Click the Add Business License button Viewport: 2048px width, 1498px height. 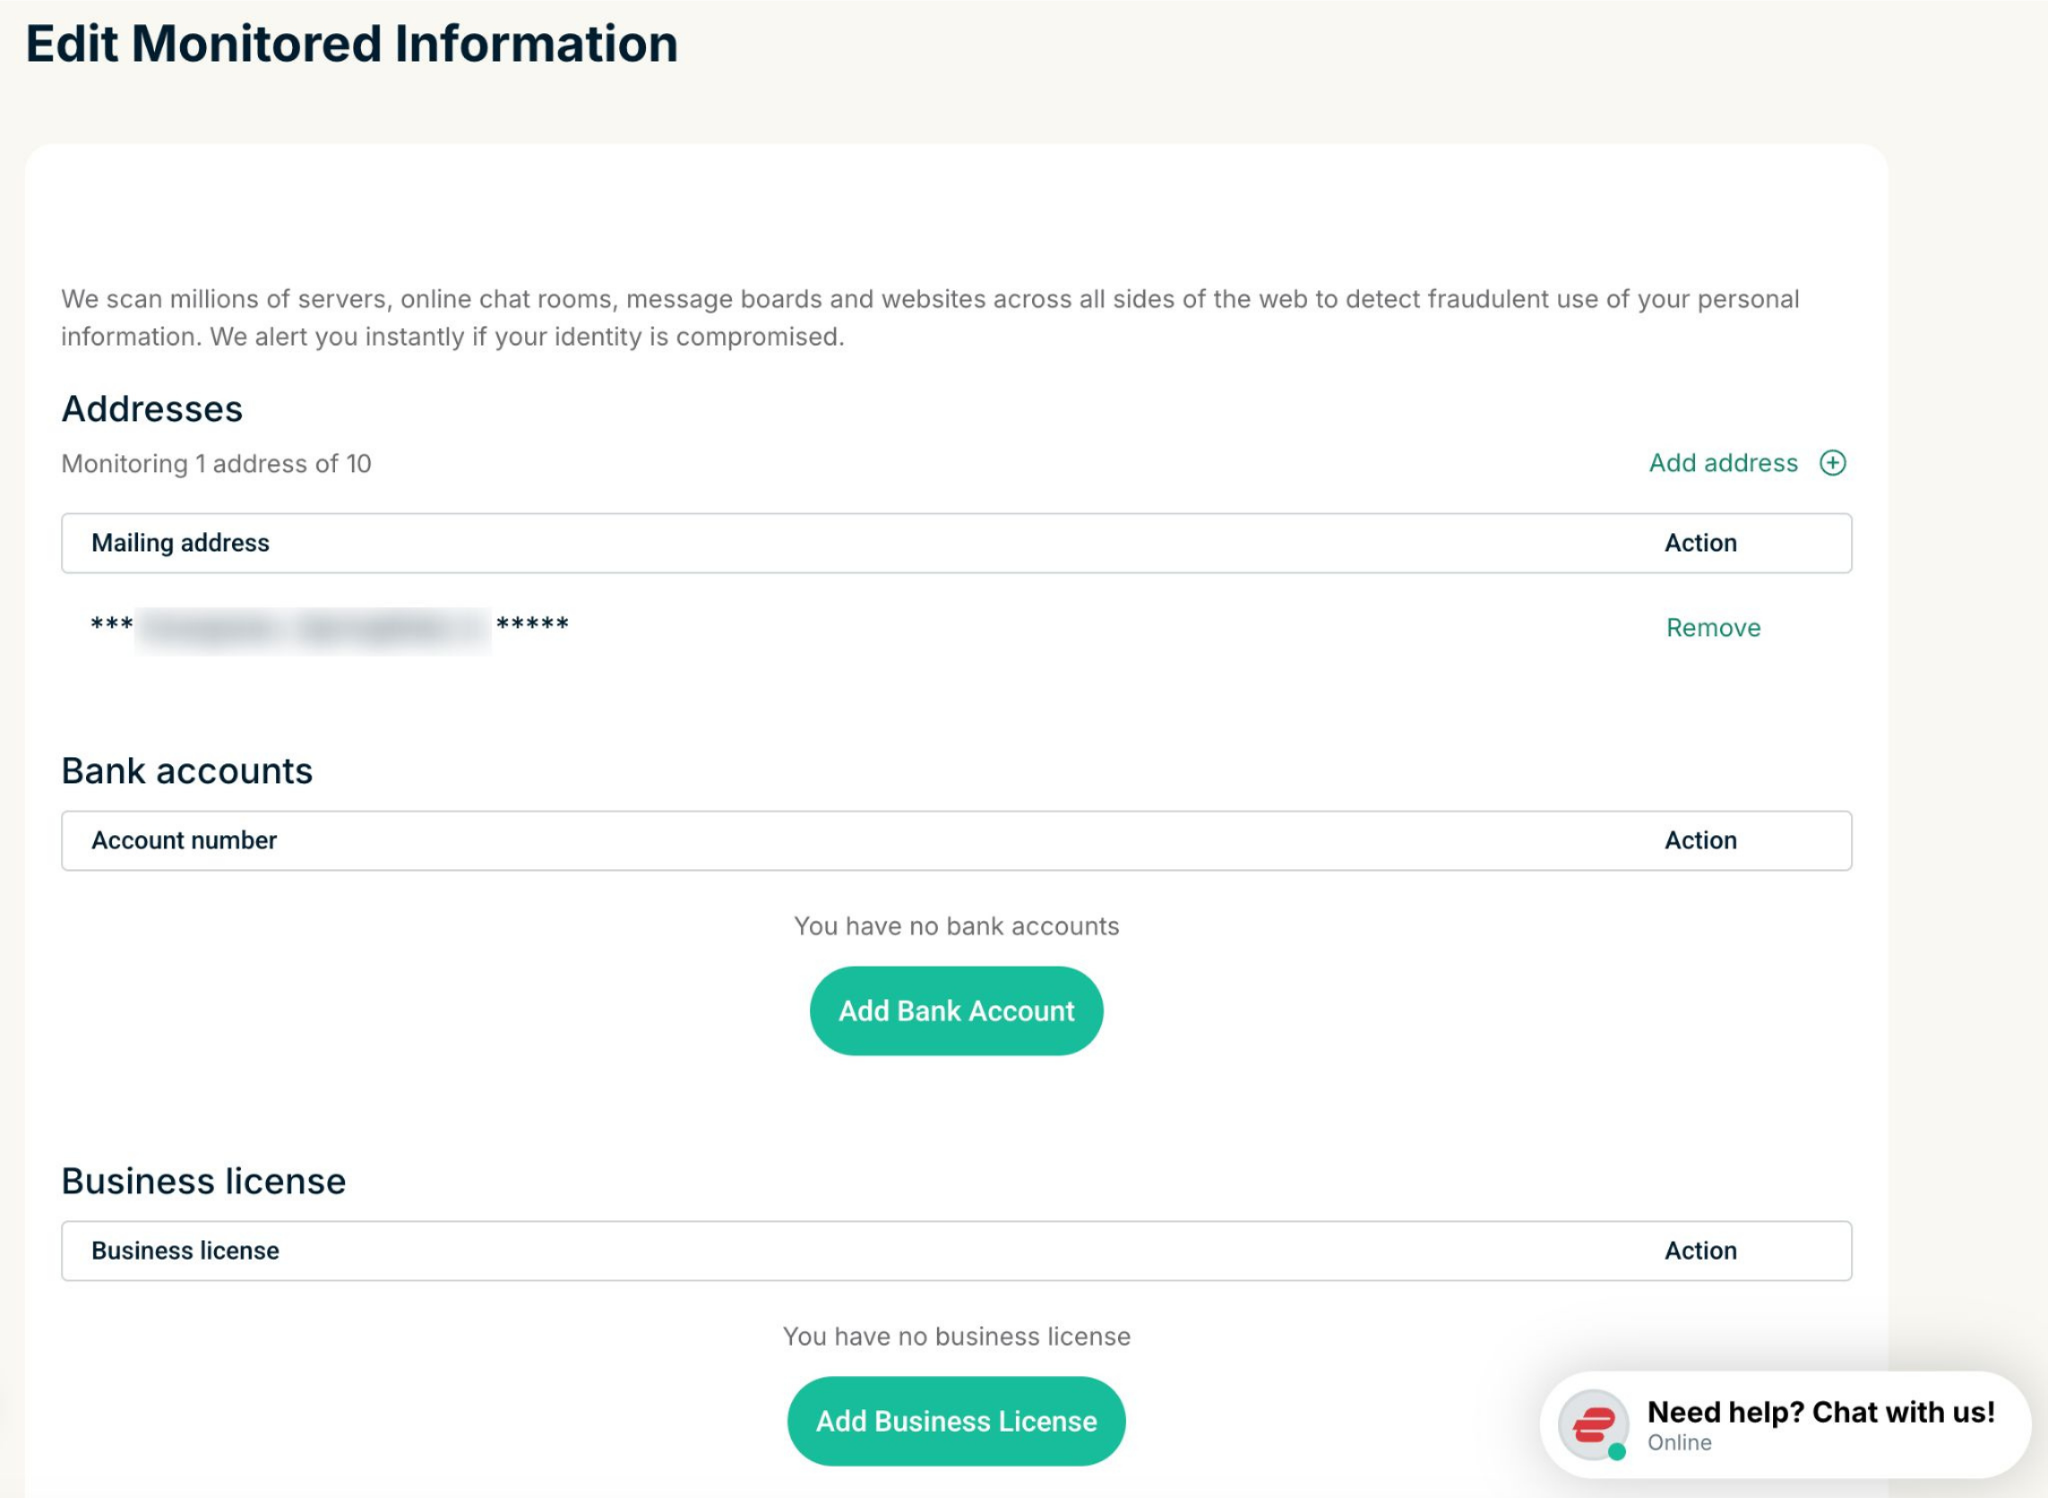(x=956, y=1421)
